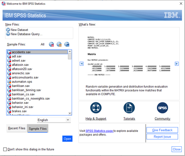Open the Help & Support link
Image resolution: width=185 pixels, height=156 pixels.
click(x=96, y=119)
